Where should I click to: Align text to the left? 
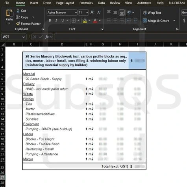pos(109,20)
